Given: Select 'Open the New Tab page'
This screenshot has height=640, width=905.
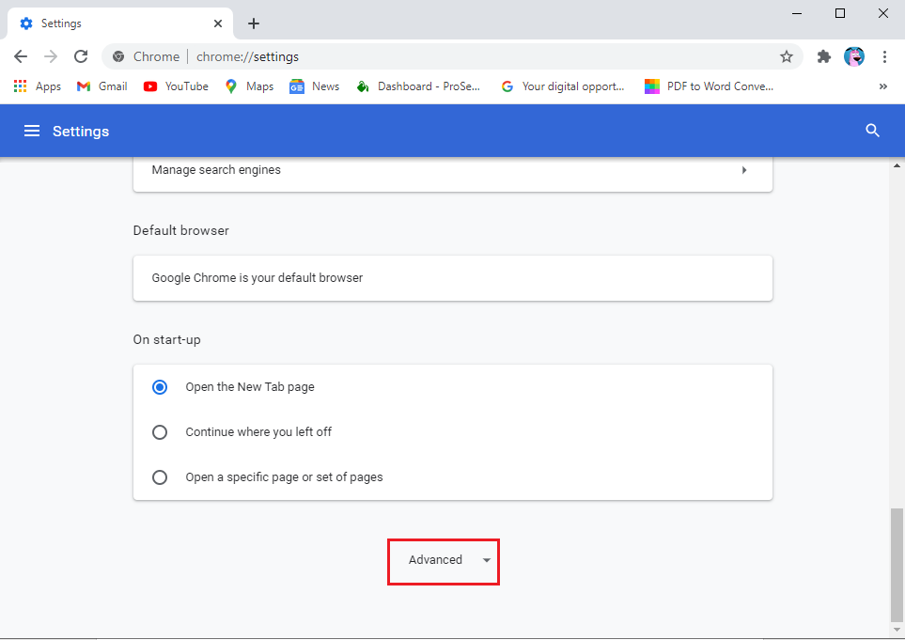Looking at the screenshot, I should click(160, 386).
